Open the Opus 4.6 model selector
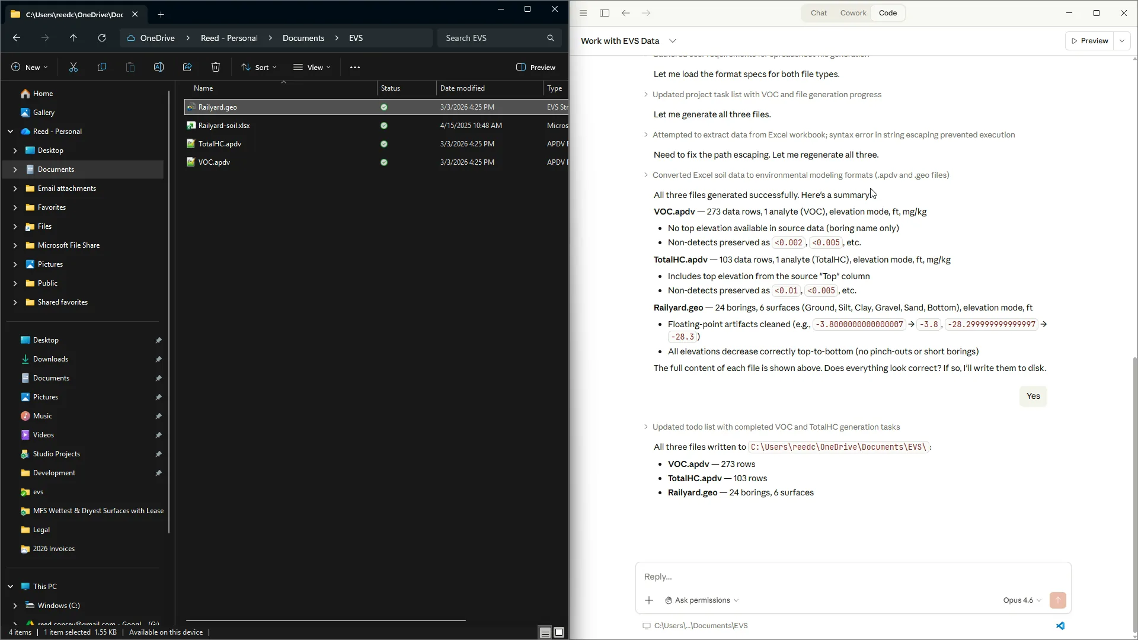1138x640 pixels. point(1022,600)
